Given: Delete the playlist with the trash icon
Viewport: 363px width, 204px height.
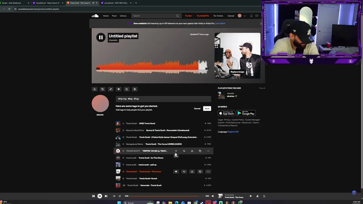Looking at the screenshot, I should 135,89.
